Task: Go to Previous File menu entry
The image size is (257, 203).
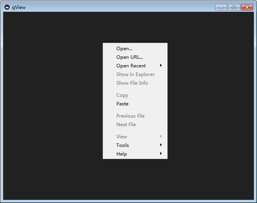Action: 130,116
